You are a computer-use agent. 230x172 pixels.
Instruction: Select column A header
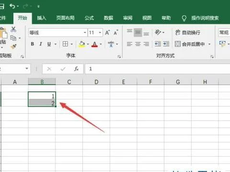15,82
